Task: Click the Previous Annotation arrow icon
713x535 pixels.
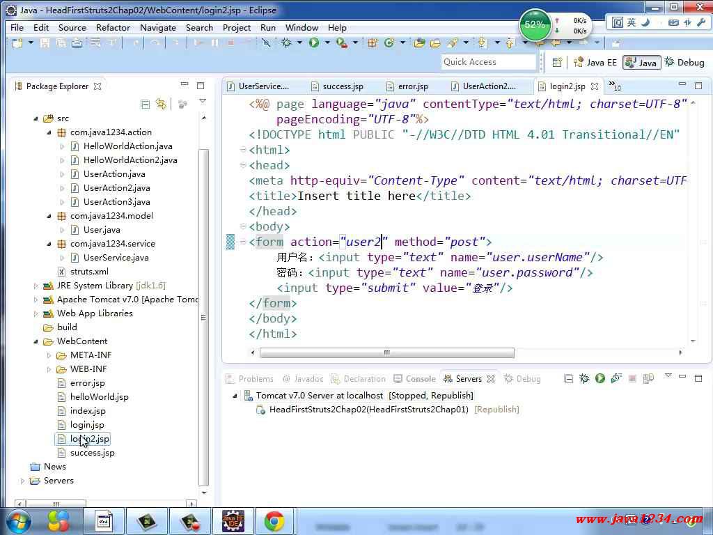Action: [509, 42]
